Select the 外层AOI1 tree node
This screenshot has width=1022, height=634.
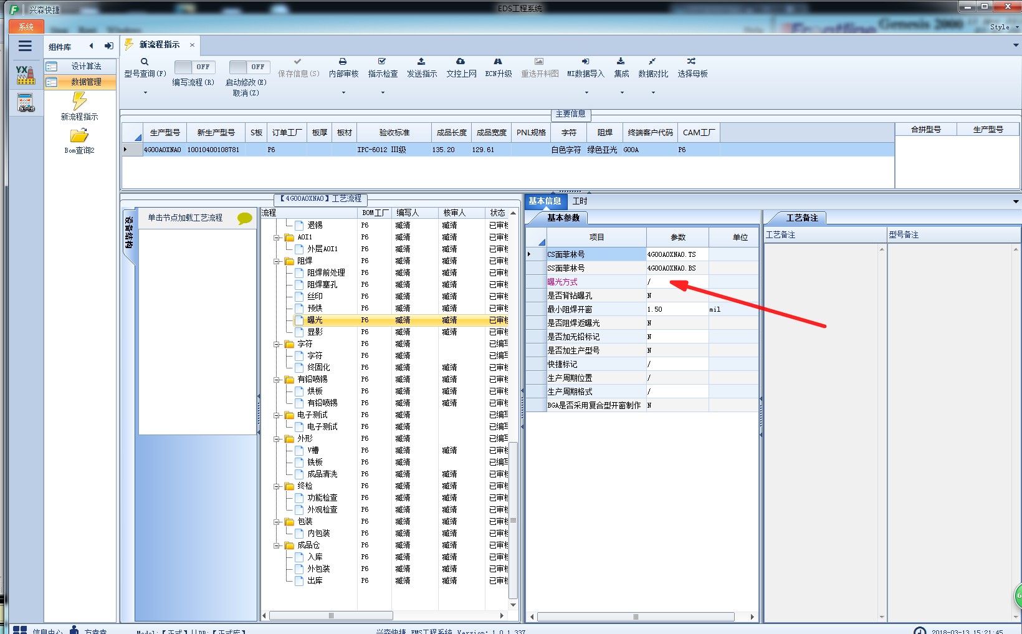(322, 249)
